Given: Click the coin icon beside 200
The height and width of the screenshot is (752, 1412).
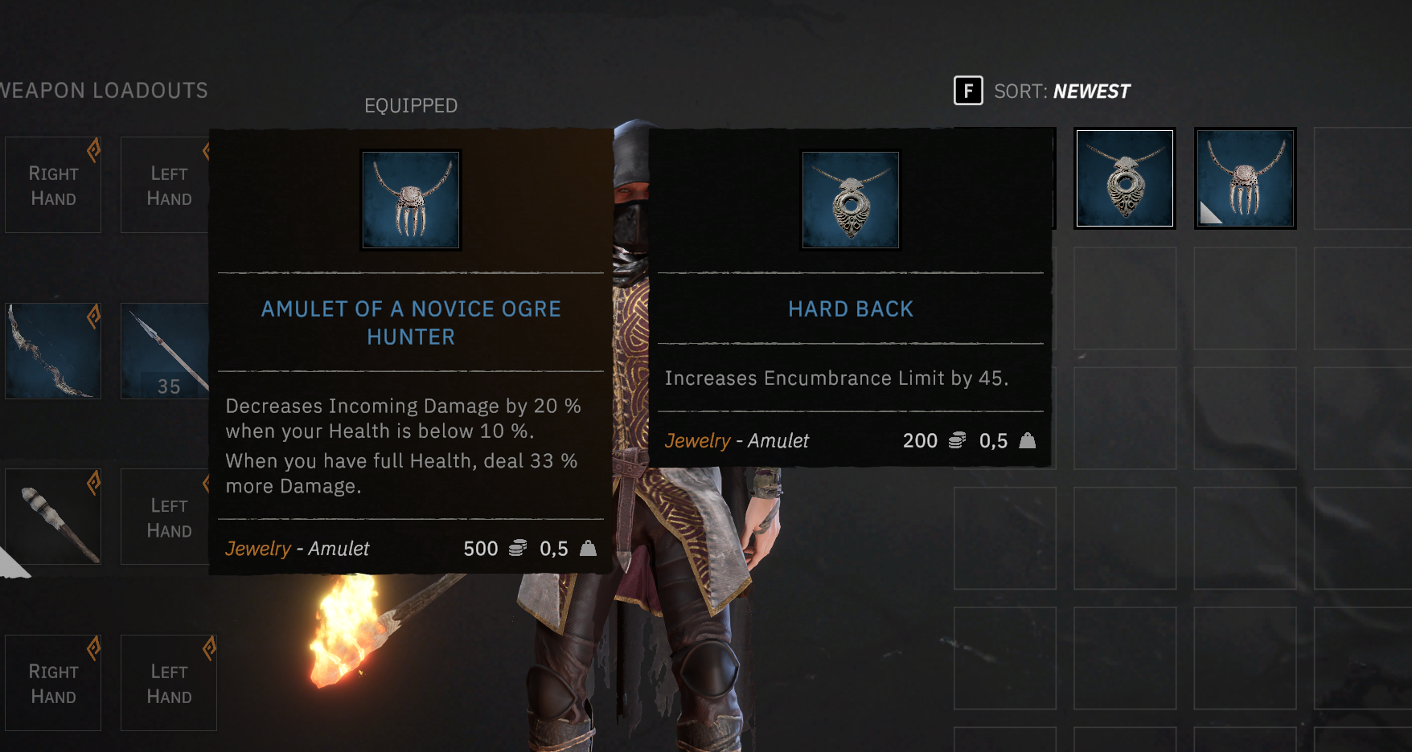Looking at the screenshot, I should coord(958,440).
